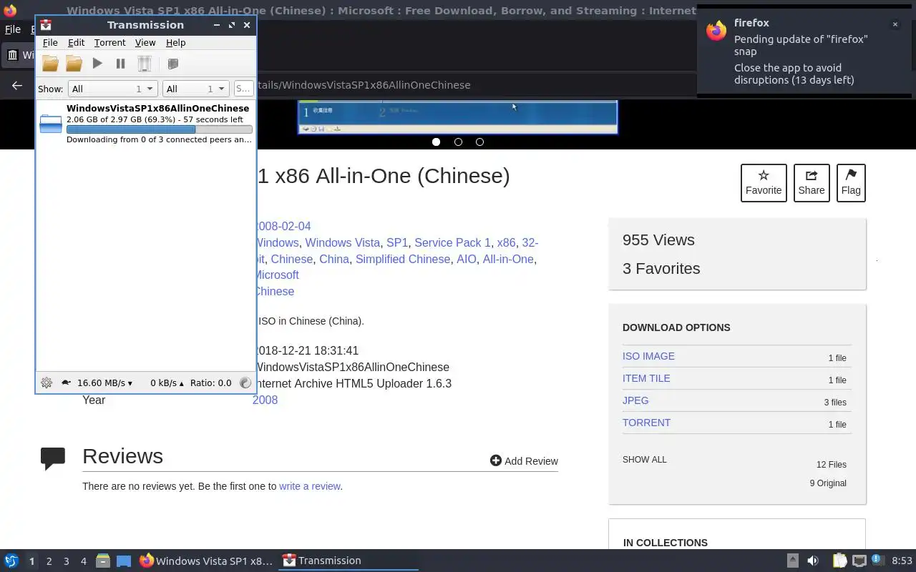Image resolution: width=916 pixels, height=572 pixels.
Task: Open Transmission options gear icon in status bar
Action: pyautogui.click(x=47, y=383)
